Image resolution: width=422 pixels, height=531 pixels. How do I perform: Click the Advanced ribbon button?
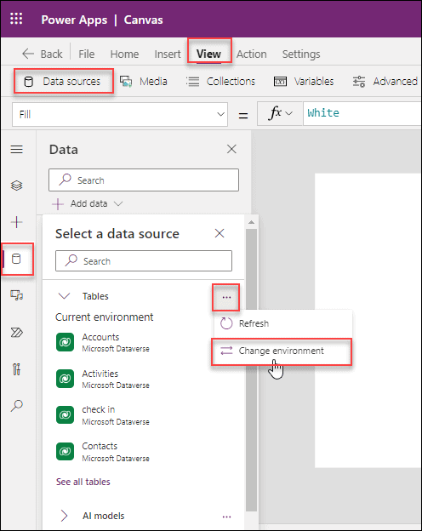[385, 82]
